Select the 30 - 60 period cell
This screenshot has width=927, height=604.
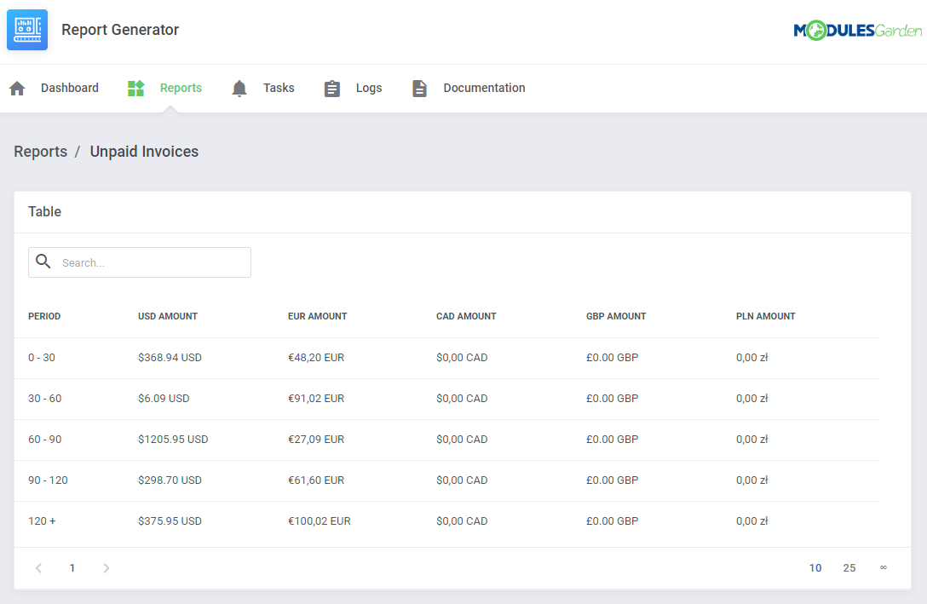click(x=45, y=399)
